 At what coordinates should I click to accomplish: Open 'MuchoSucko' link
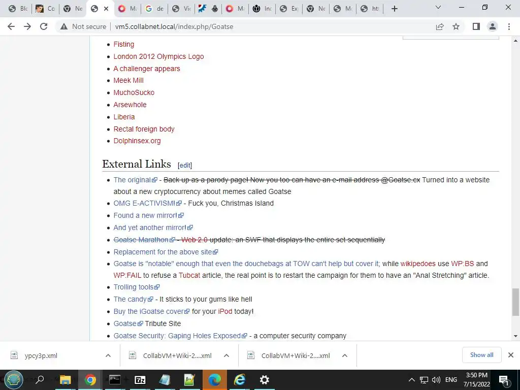[134, 92]
